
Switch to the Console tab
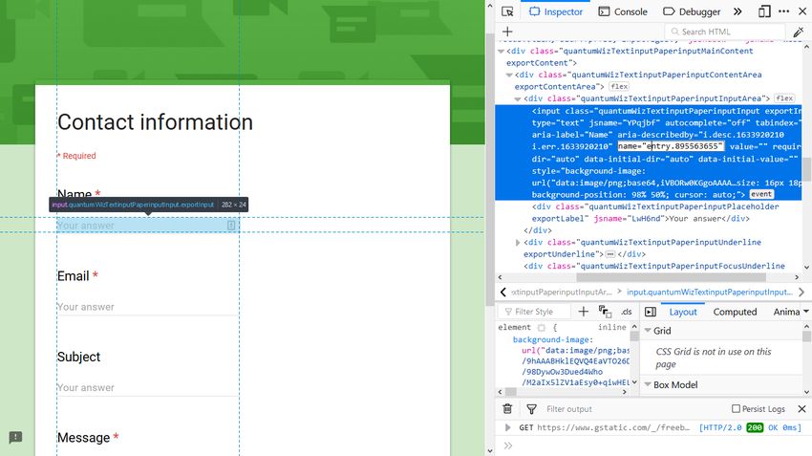coord(622,11)
